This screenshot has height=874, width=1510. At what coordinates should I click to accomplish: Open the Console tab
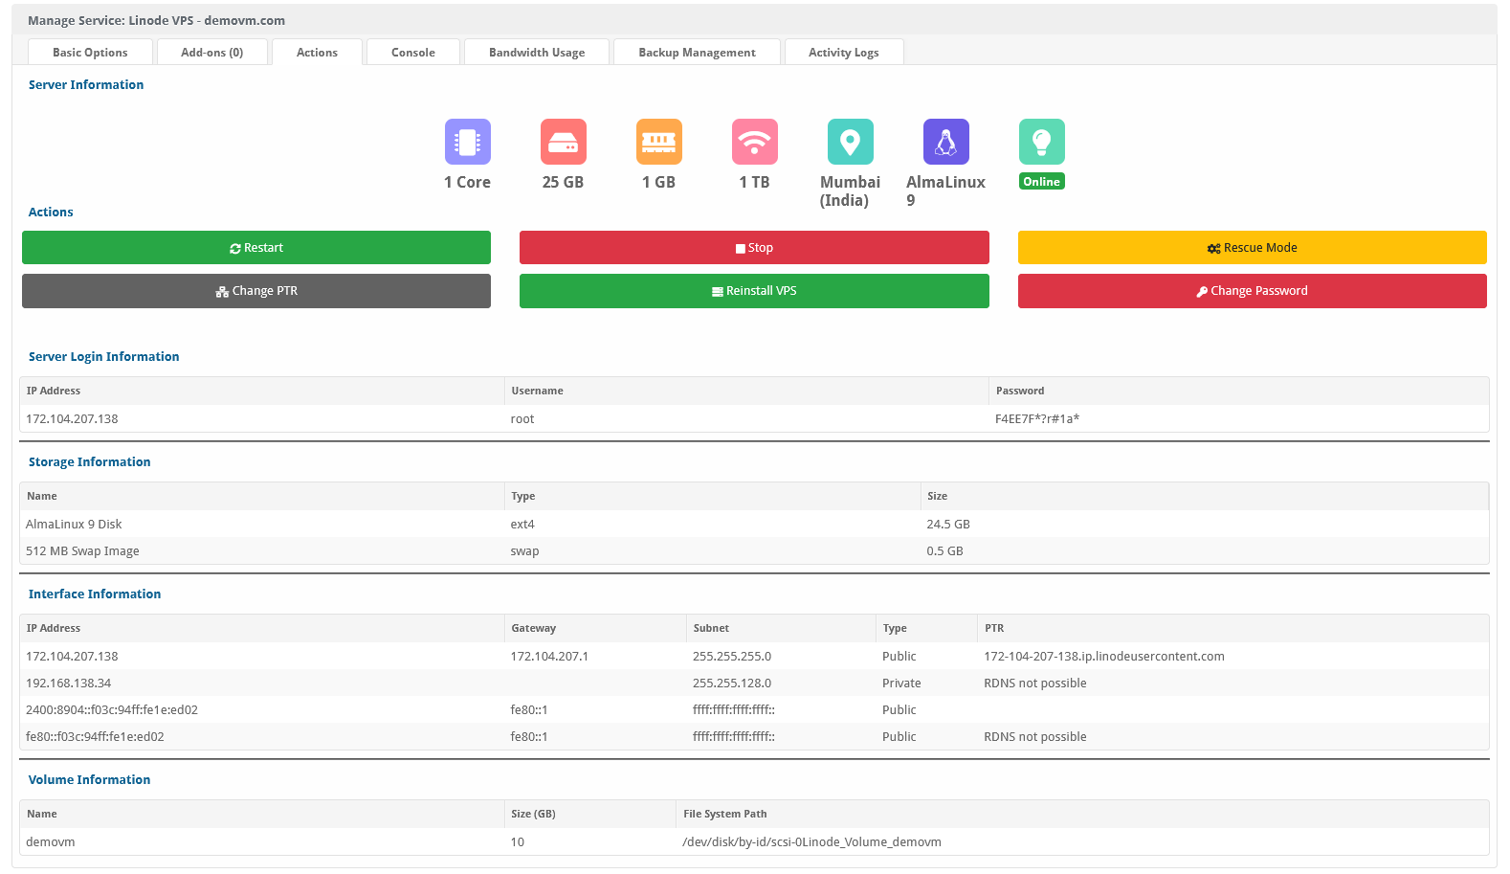click(412, 53)
